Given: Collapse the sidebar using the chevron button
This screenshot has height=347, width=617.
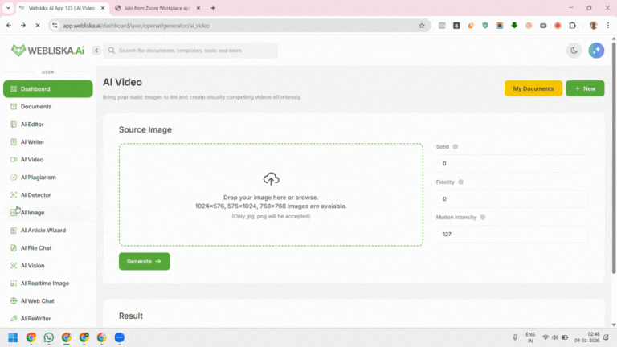Looking at the screenshot, I should click(96, 51).
